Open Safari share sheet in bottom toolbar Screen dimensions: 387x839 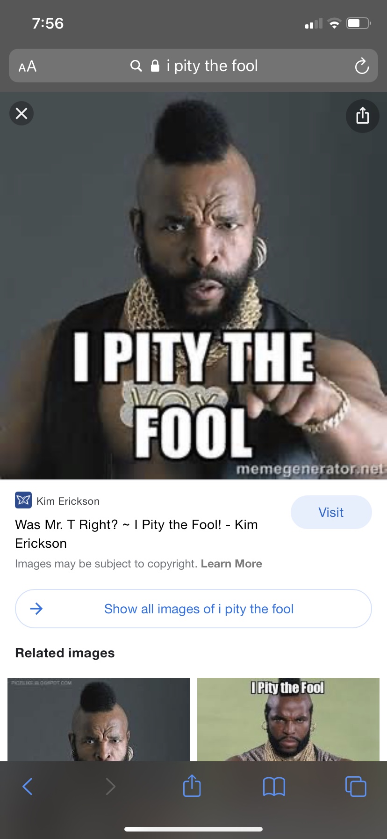[192, 785]
